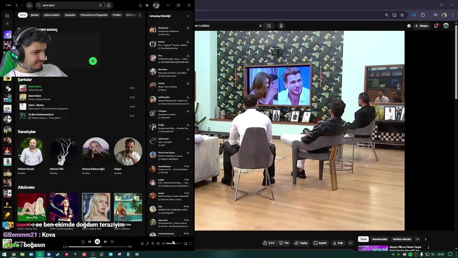Viewport: 458px width, 258px height.
Task: Open the Spotify play queue
Action: pyautogui.click(x=153, y=244)
